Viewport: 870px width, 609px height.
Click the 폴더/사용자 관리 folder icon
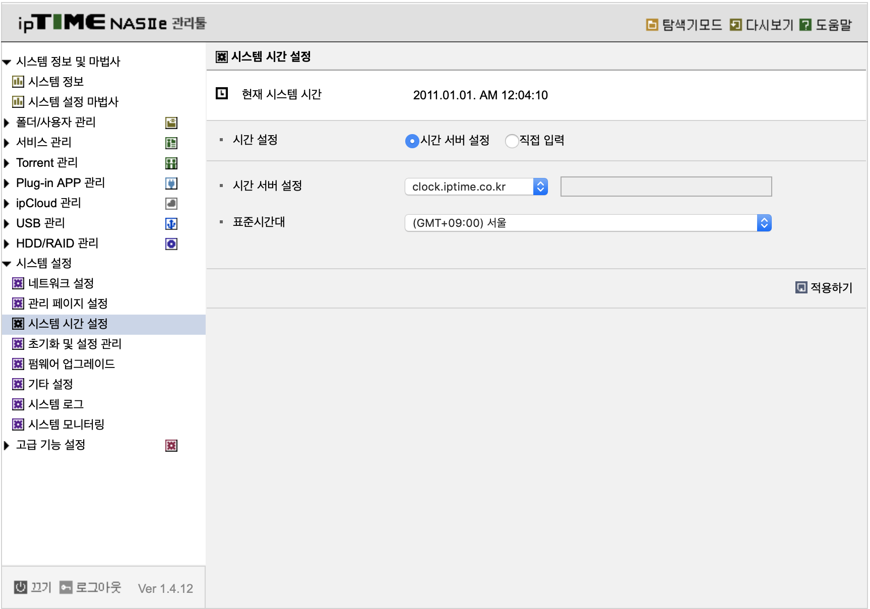coord(171,123)
